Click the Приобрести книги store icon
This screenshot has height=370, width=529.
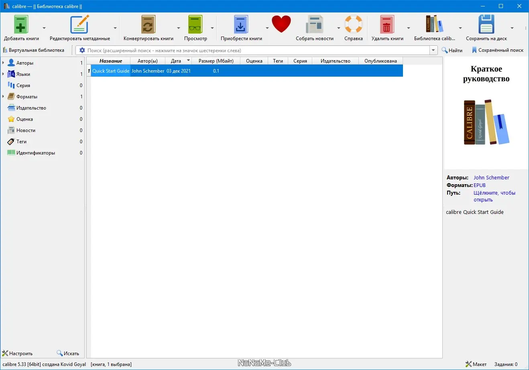(241, 24)
